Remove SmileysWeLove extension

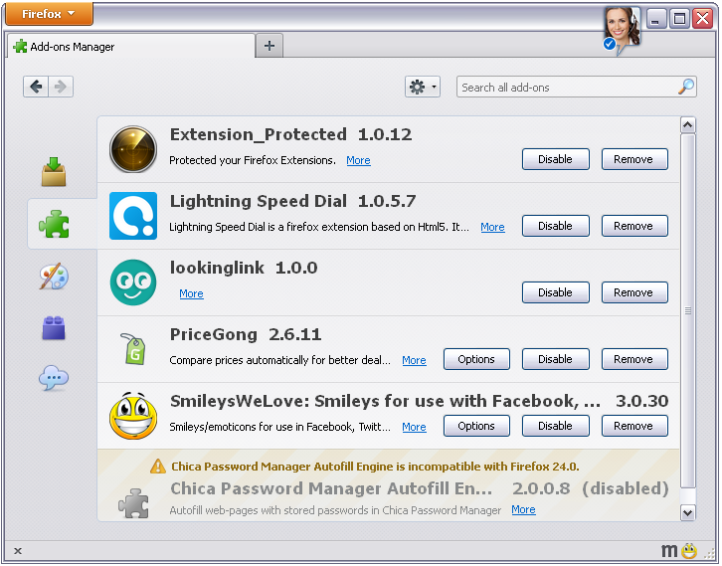[634, 426]
